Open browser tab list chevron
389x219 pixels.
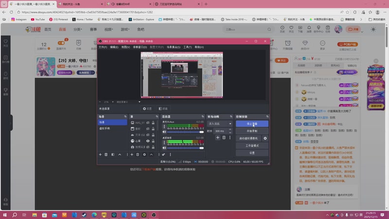(4, 4)
